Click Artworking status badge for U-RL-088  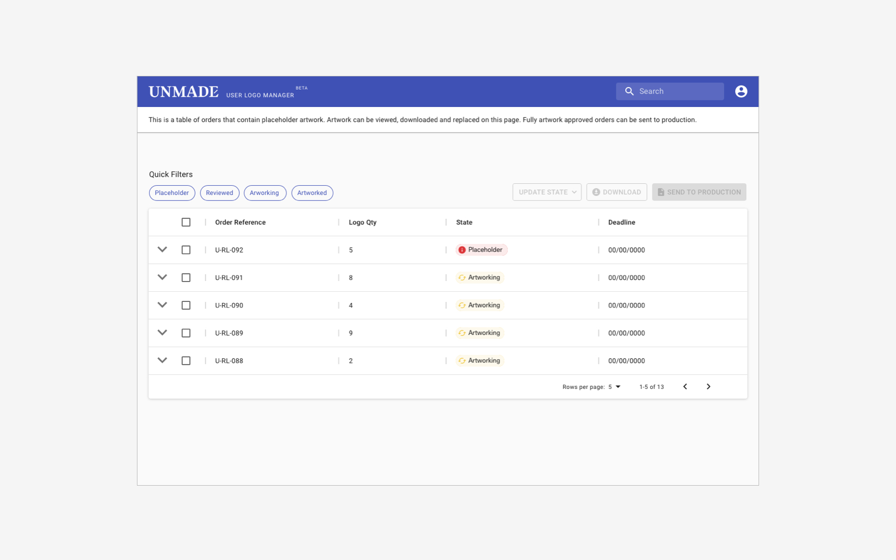[x=480, y=360]
